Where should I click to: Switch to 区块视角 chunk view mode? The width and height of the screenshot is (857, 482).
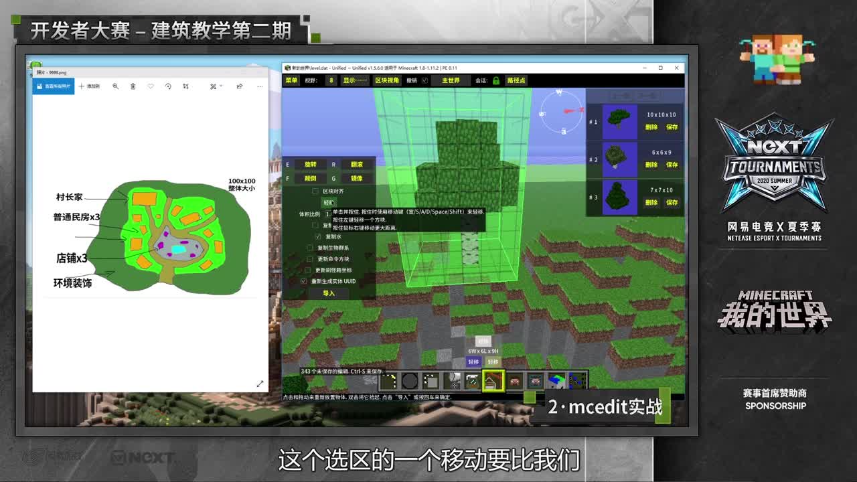click(386, 81)
